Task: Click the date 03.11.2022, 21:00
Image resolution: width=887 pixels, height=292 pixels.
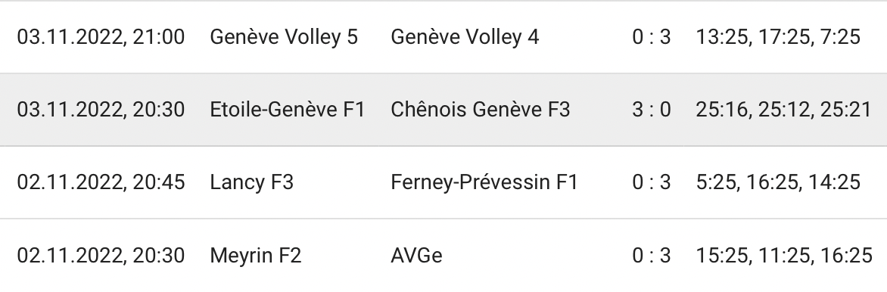Action: [101, 37]
